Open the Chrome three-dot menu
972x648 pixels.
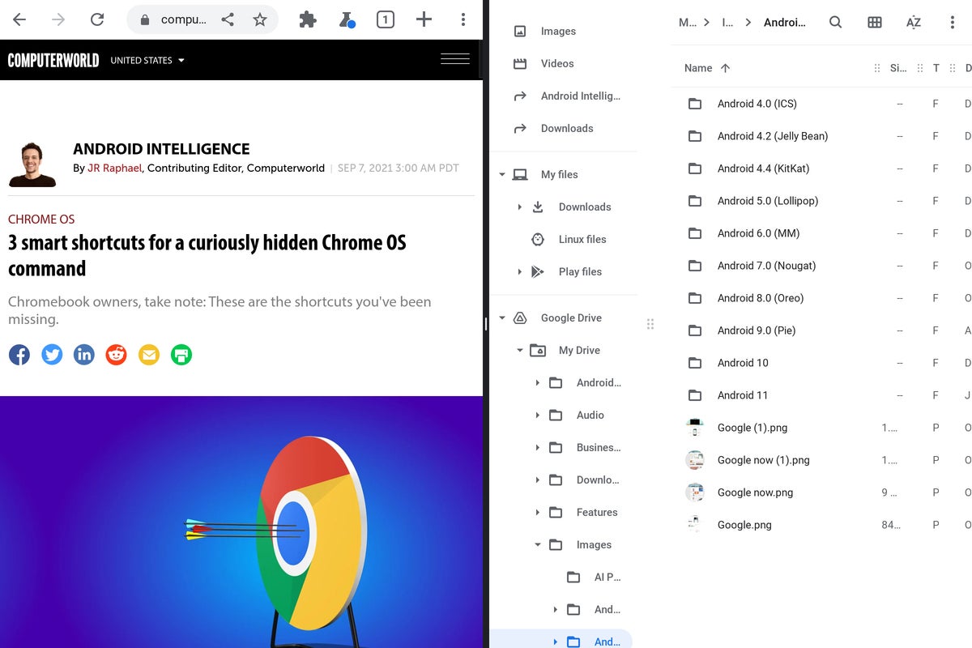click(x=463, y=19)
